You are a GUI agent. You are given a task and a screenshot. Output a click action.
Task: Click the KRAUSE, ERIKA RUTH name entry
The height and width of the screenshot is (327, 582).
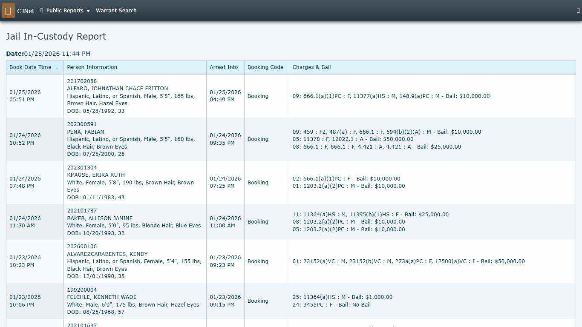tap(96, 175)
